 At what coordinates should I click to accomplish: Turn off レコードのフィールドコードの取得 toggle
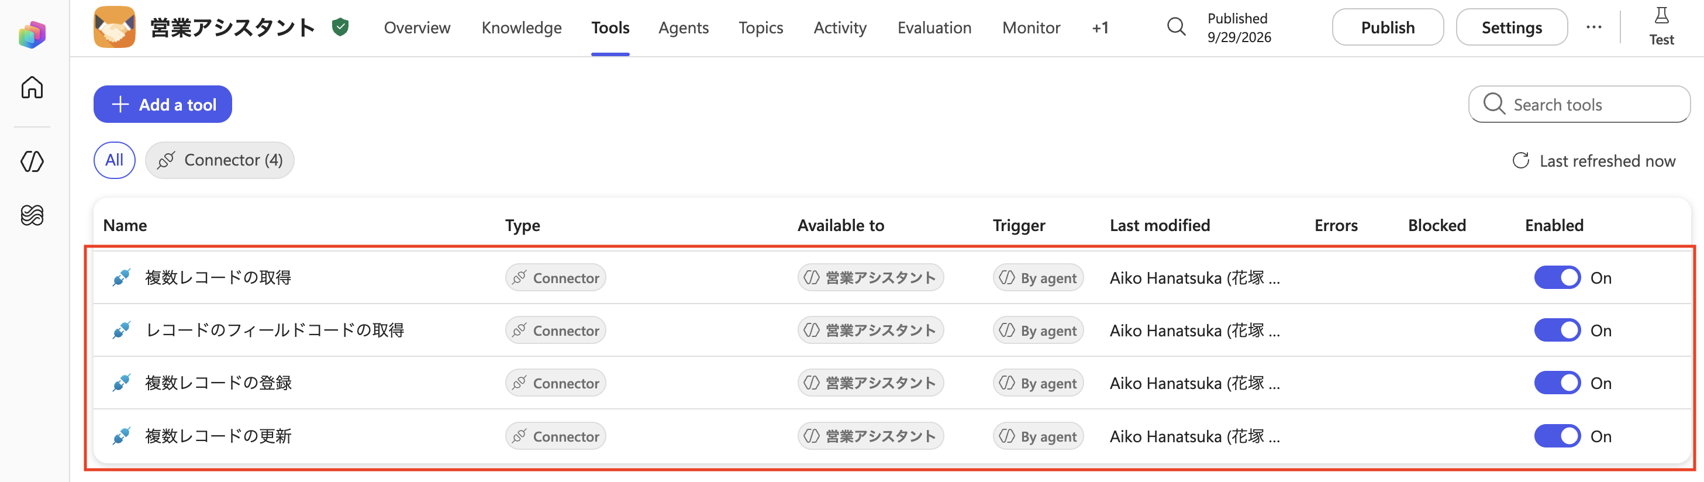click(x=1557, y=330)
